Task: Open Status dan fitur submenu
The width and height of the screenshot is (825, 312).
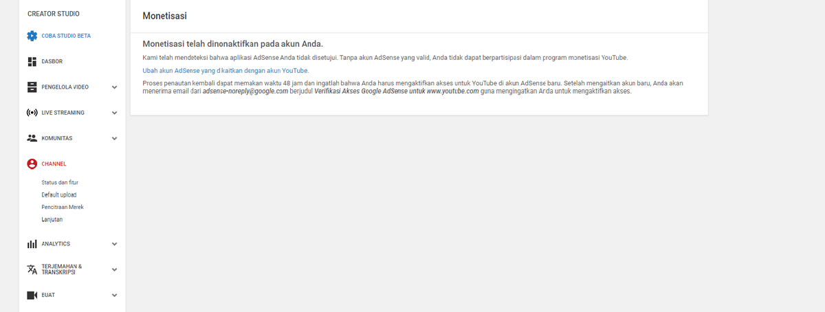Action: tap(60, 183)
